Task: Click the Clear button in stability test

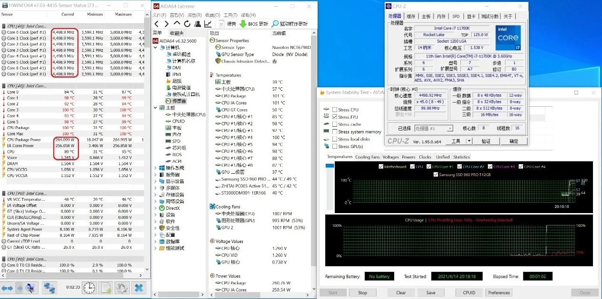Action: point(401,292)
